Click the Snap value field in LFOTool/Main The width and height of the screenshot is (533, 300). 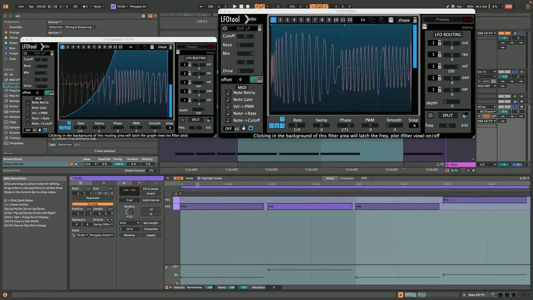[414, 125]
